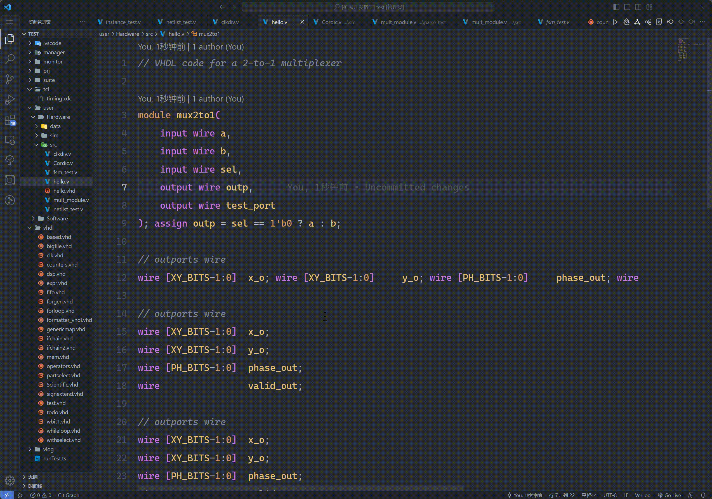Open the Remote Explorer icon
This screenshot has height=499, width=712.
[10, 140]
